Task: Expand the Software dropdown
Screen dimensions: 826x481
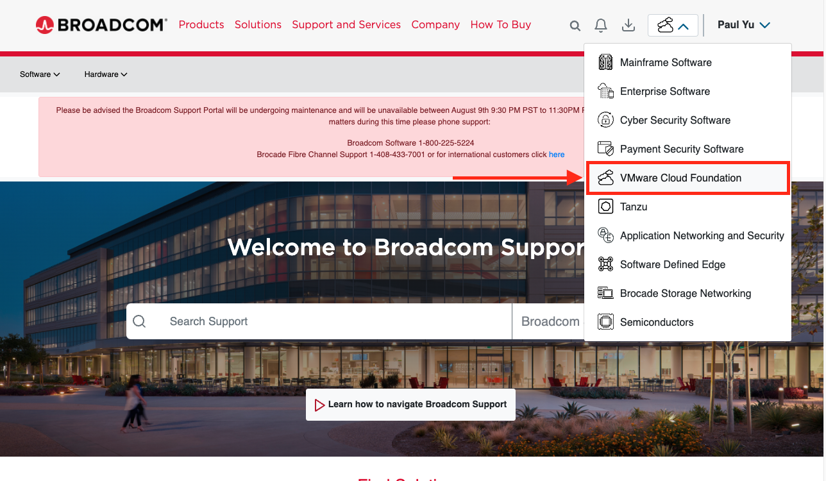Action: point(40,74)
